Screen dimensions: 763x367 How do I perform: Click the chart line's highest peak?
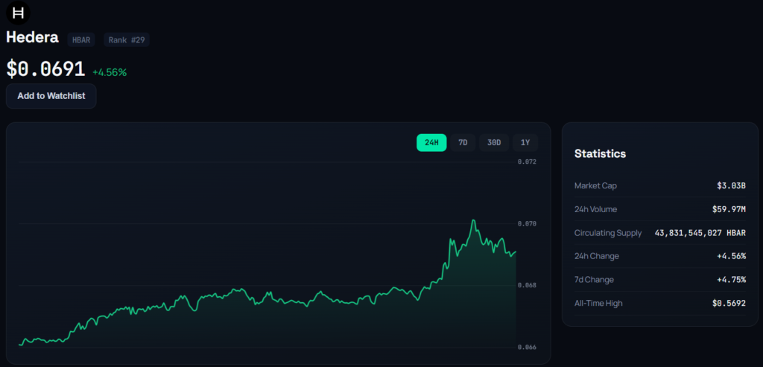[x=473, y=220]
